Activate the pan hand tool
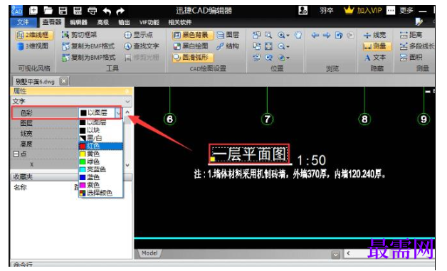Viewport: 447px width, 271px height. coord(298,35)
